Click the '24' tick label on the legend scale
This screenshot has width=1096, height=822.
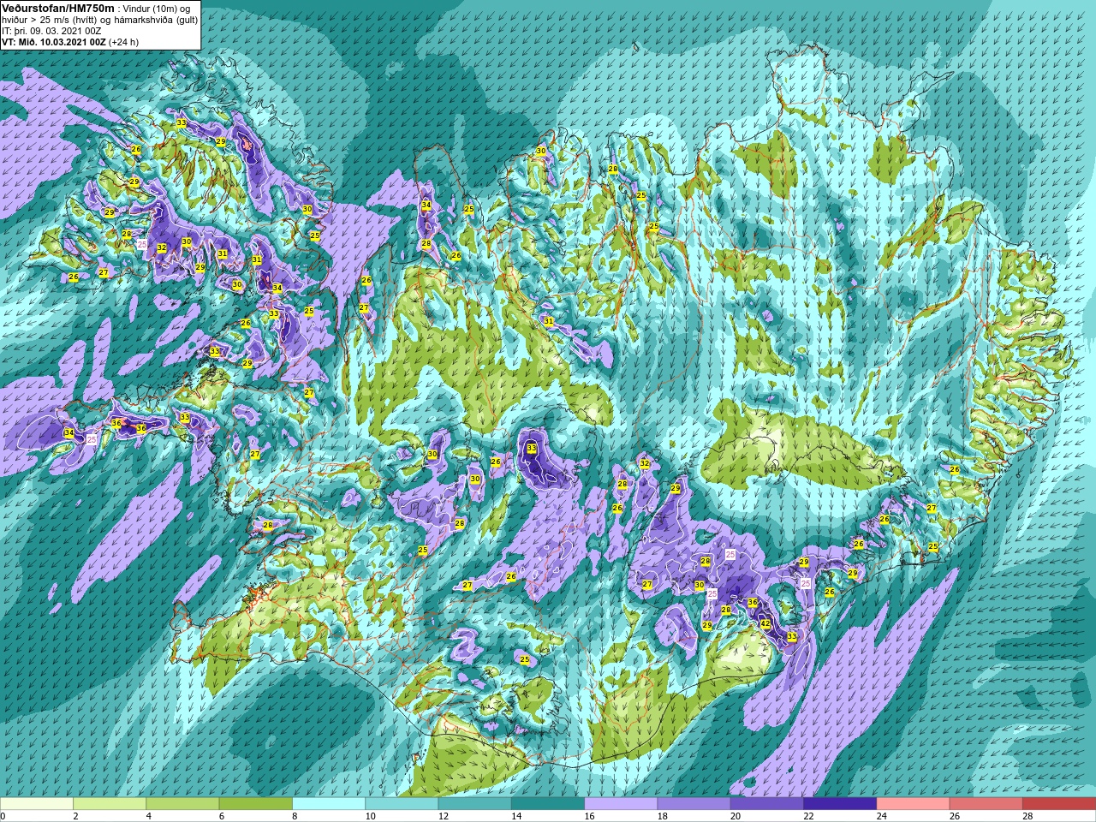[881, 816]
